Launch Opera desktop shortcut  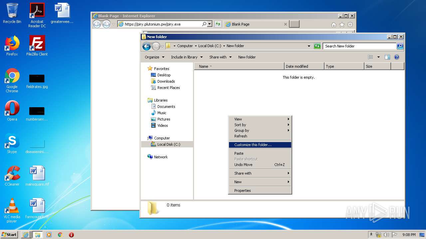point(12,111)
